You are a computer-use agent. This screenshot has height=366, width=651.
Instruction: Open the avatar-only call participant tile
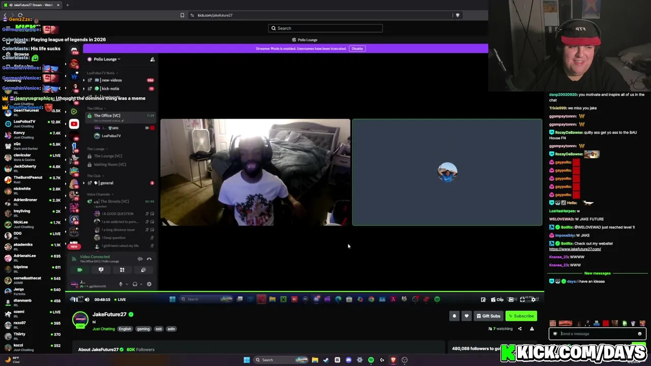[x=448, y=172]
